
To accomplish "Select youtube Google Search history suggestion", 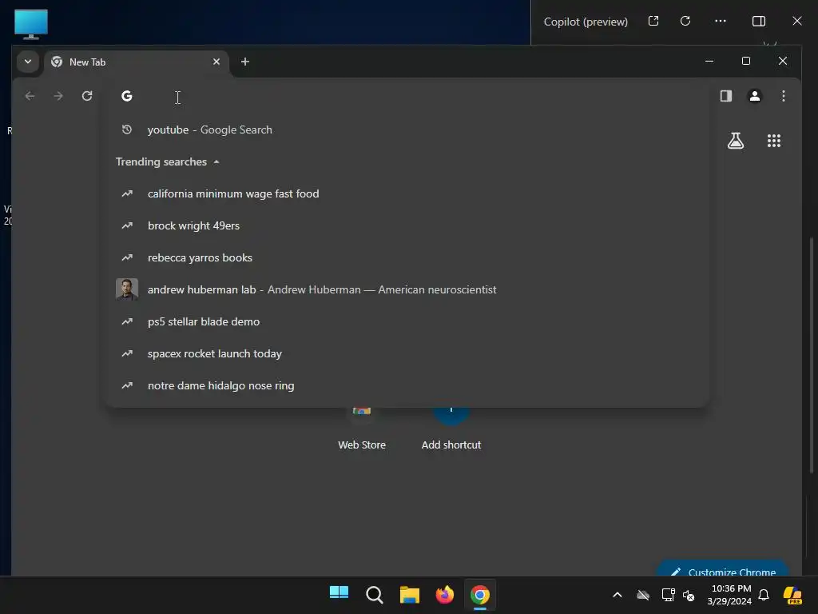I will [407, 130].
